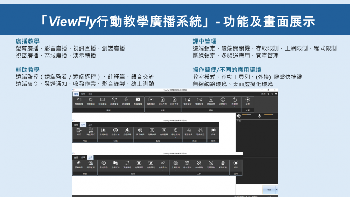
Task: Switch to 教學 tab in topmost ribbon
Action: pos(83,94)
